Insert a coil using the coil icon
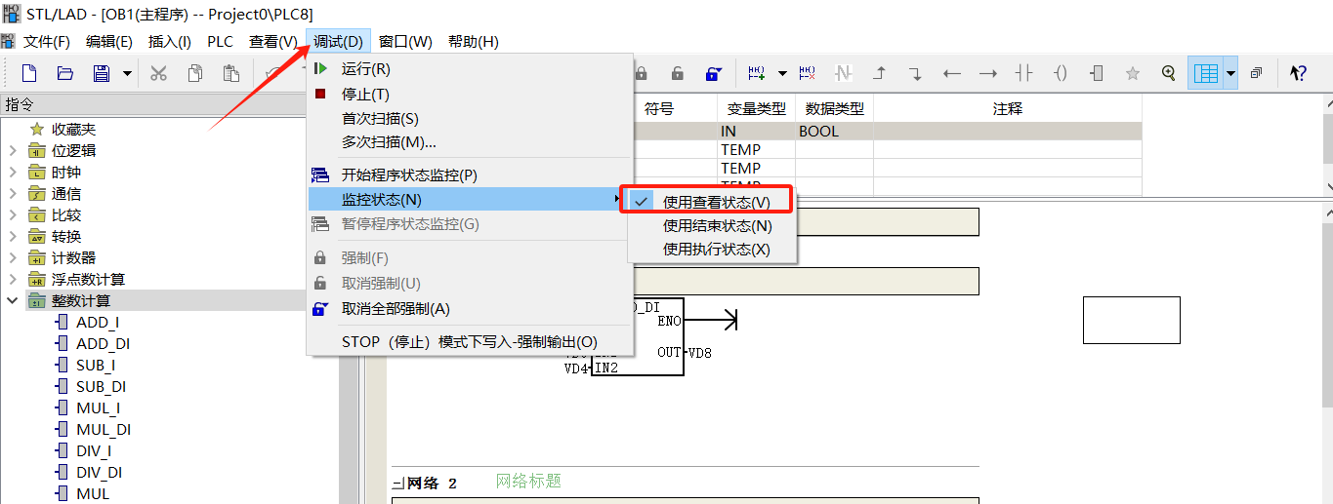Viewport: 1333px width, 504px height. click(1061, 73)
